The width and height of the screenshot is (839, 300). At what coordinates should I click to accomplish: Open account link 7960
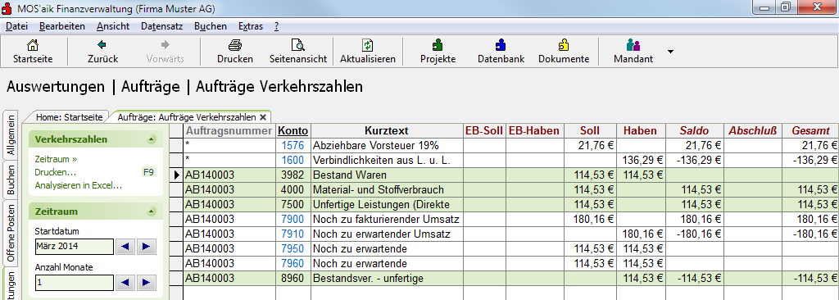pyautogui.click(x=293, y=264)
